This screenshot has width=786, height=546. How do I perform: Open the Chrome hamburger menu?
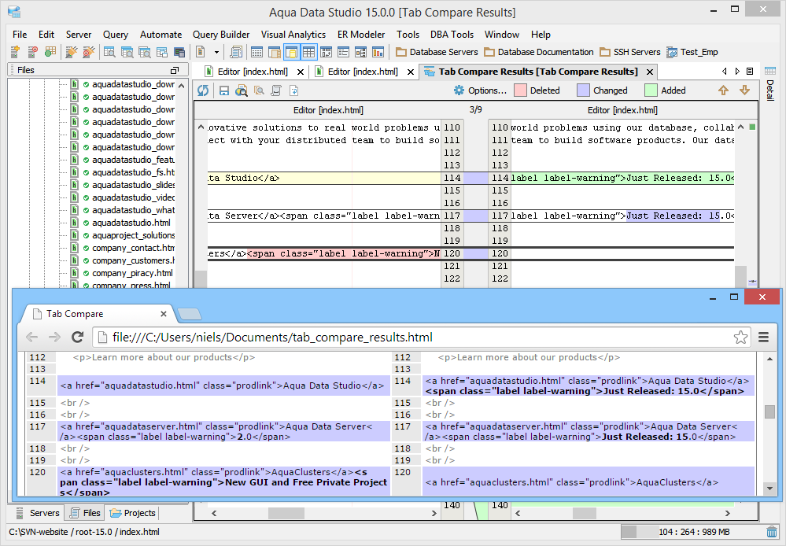tap(763, 338)
